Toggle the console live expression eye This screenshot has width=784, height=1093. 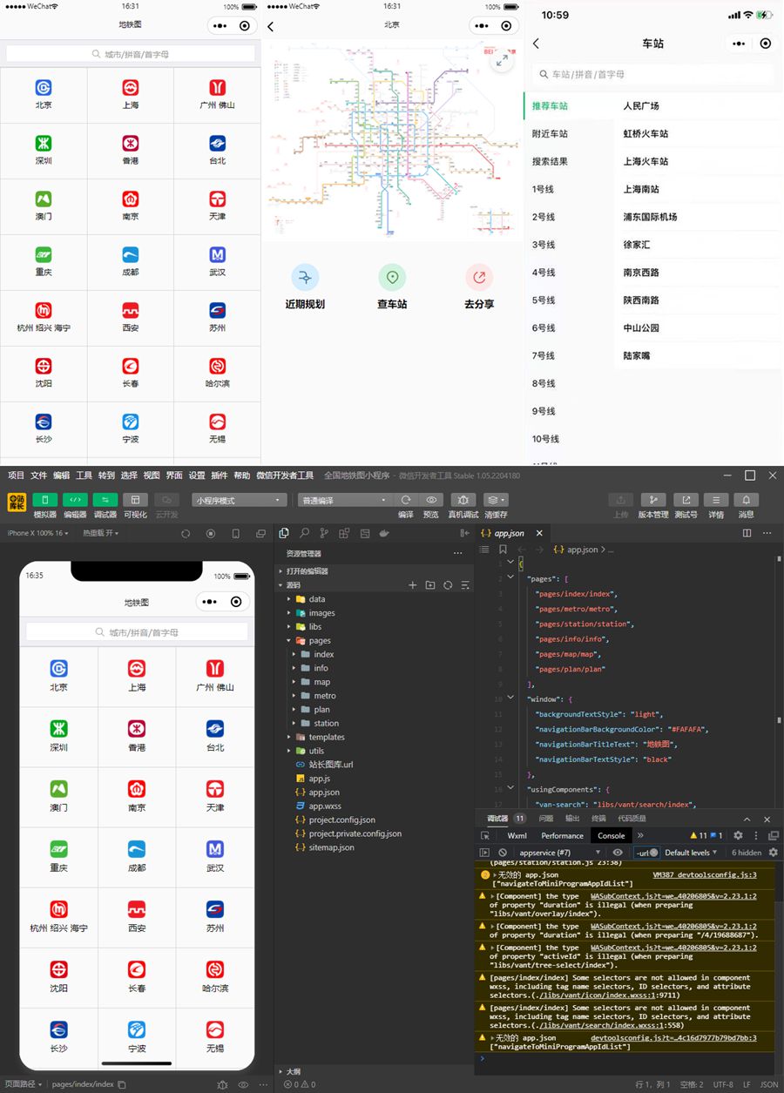(618, 853)
